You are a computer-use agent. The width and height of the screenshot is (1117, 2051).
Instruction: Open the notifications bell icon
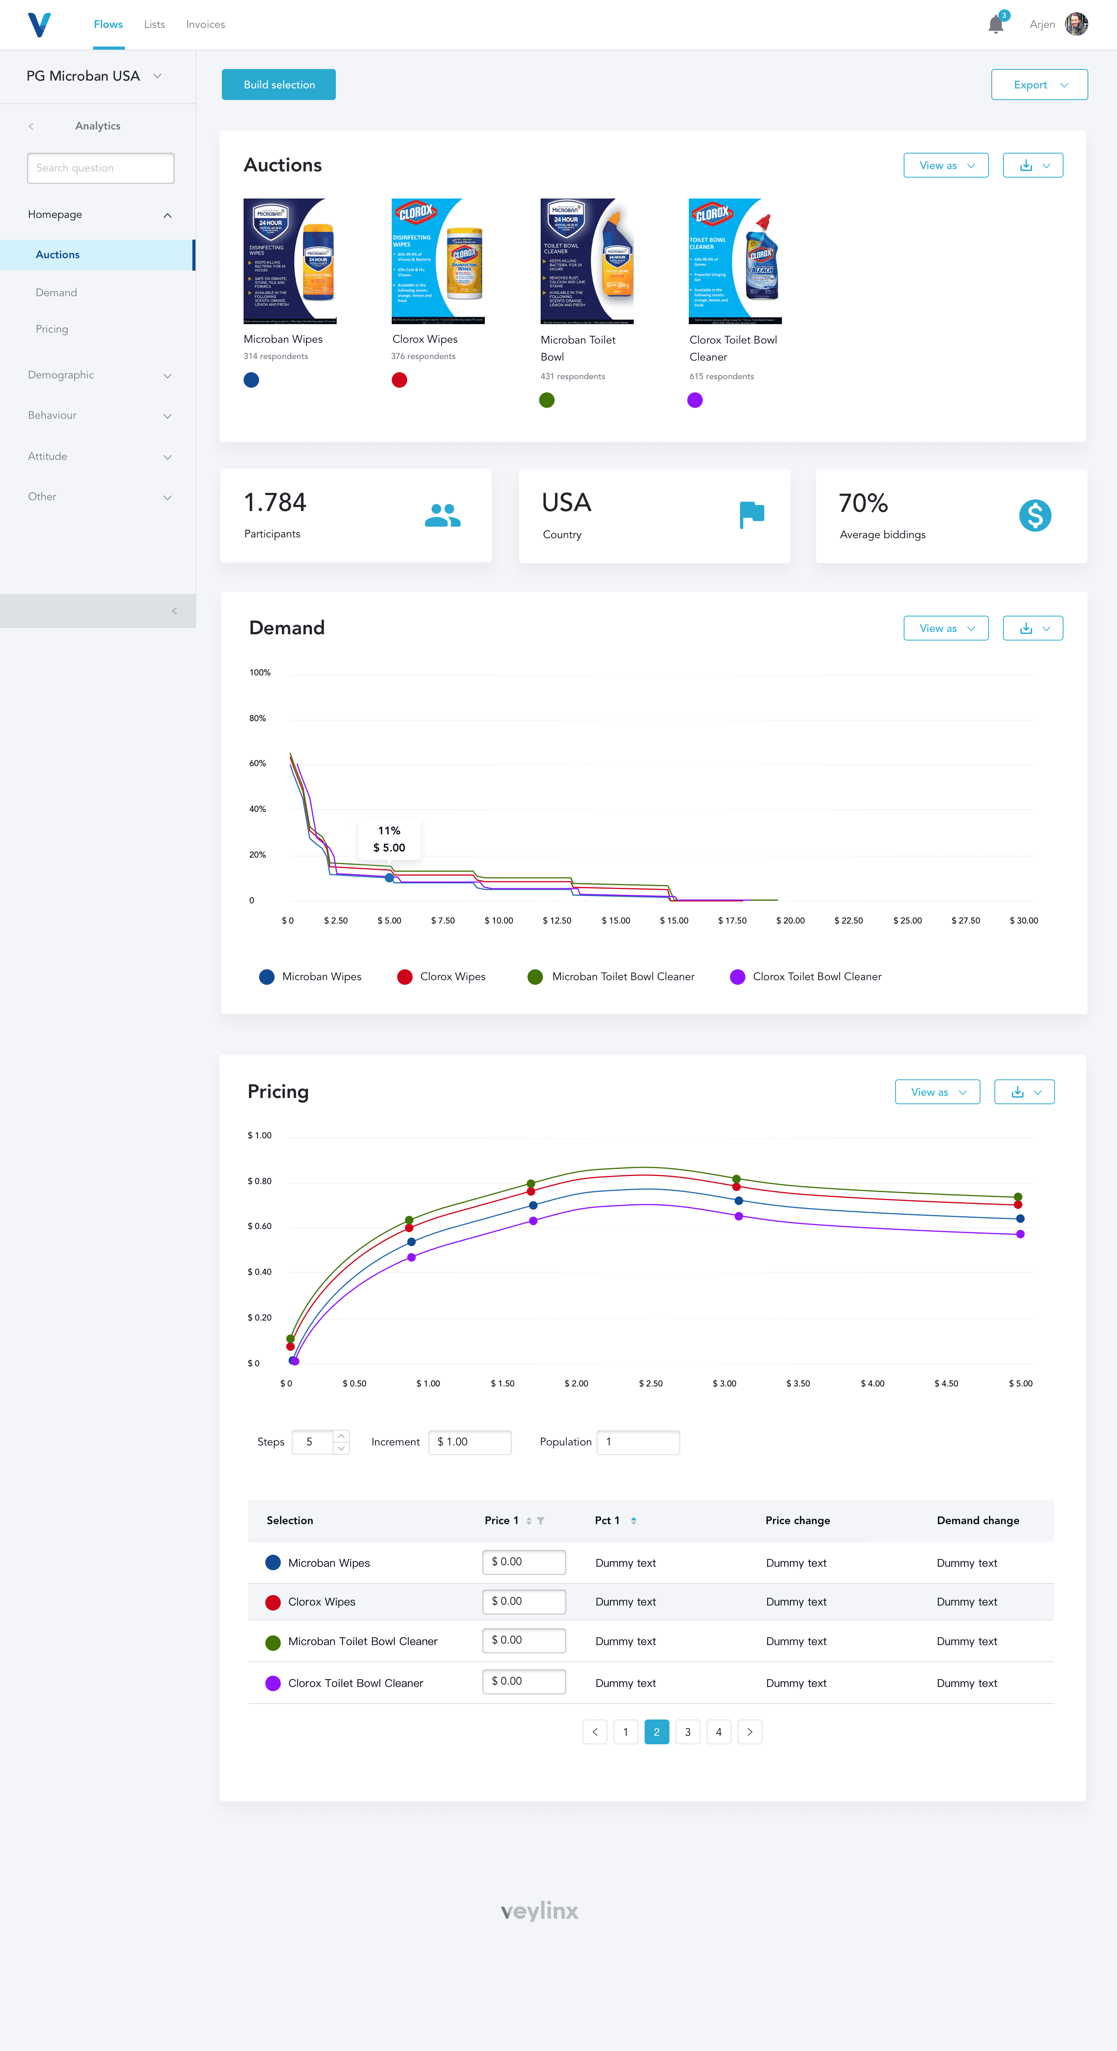tap(995, 24)
